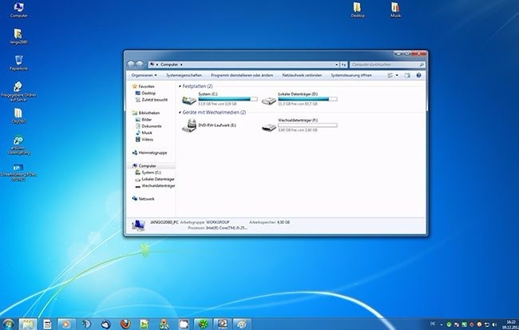
Task: Select the Musik folder icon on the desktop
Action: (395, 10)
